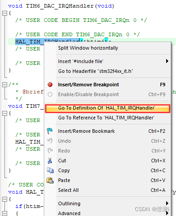Collapse fold box beside void HAL_T function brace
Viewport: 176px width, 216px height.
4,199
